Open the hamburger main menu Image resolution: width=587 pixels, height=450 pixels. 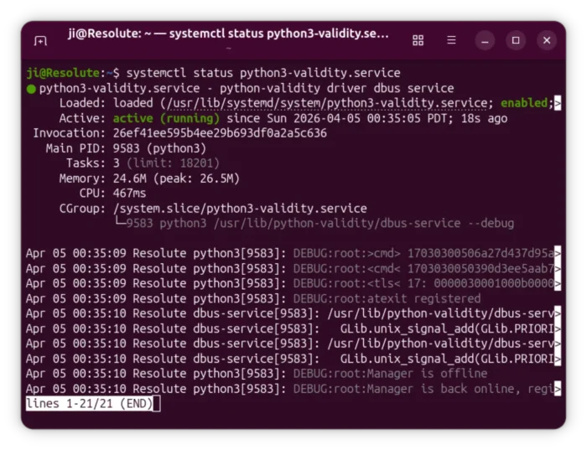coord(451,40)
